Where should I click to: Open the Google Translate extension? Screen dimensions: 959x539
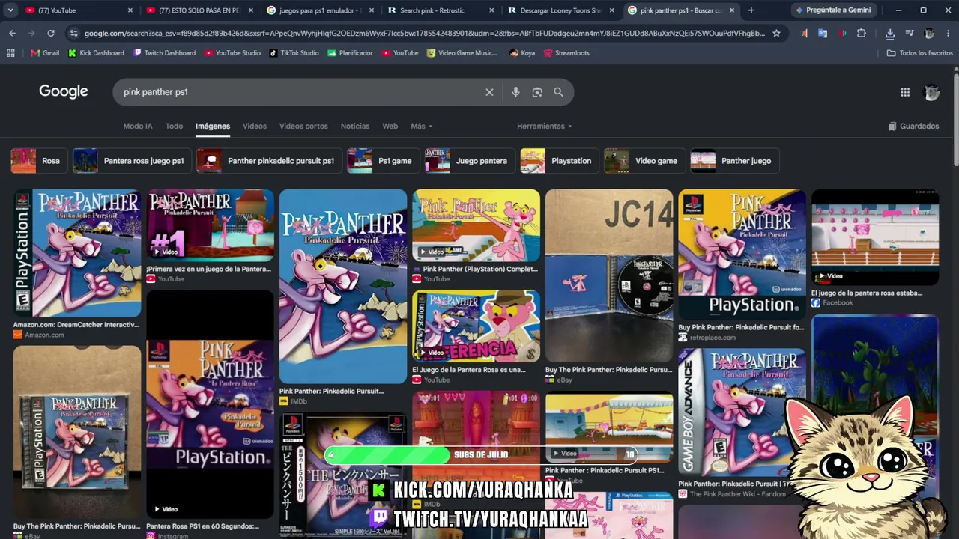(823, 33)
